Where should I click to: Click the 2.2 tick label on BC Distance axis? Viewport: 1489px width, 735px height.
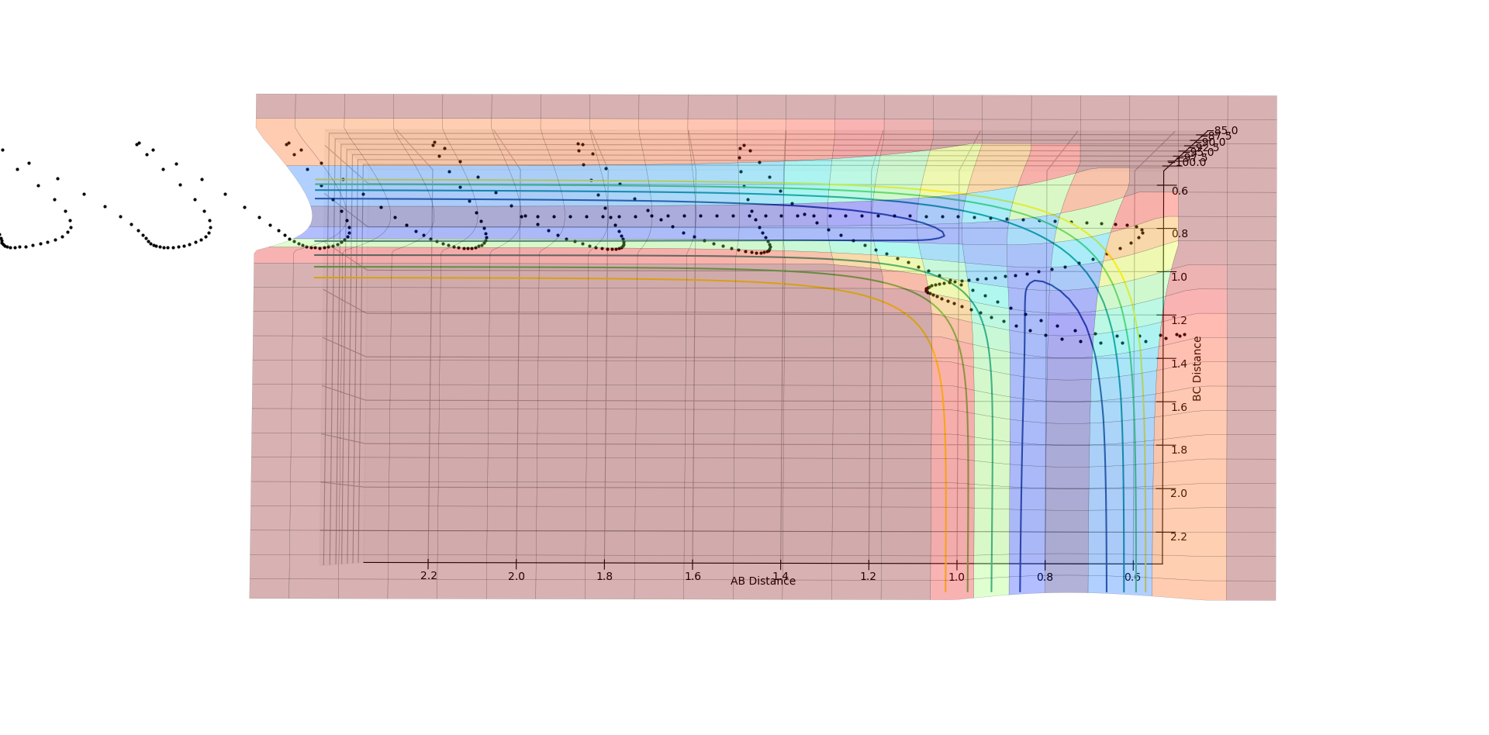point(1180,537)
